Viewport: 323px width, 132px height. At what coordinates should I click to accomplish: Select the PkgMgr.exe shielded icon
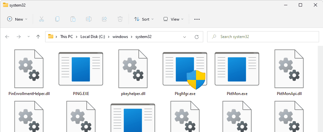pyautogui.click(x=185, y=70)
